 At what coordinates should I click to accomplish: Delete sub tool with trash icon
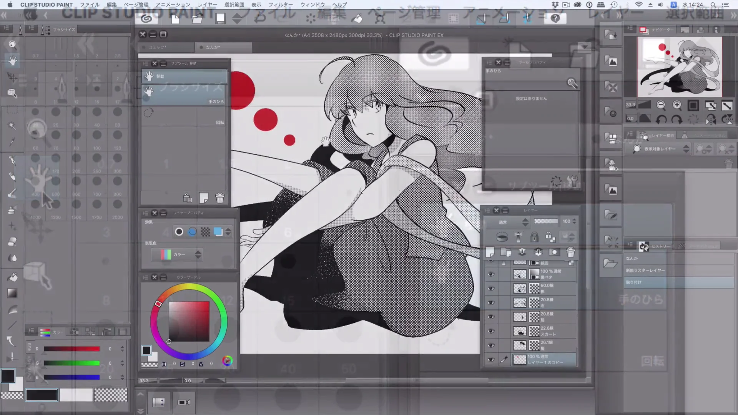(220, 198)
